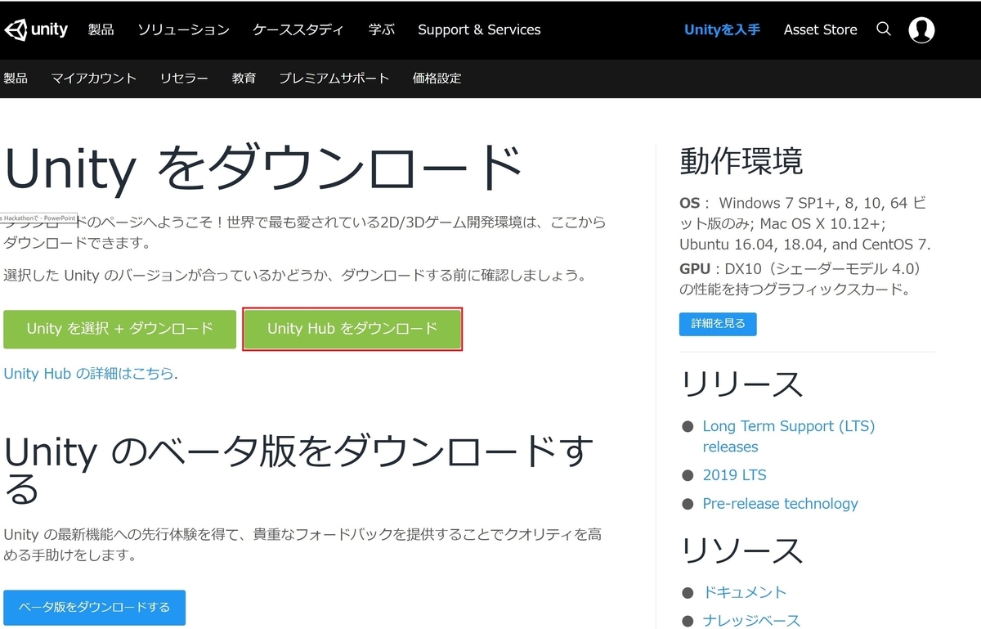This screenshot has height=629, width=981.
Task: Click the Unity をダウンロード heading
Action: (x=263, y=168)
